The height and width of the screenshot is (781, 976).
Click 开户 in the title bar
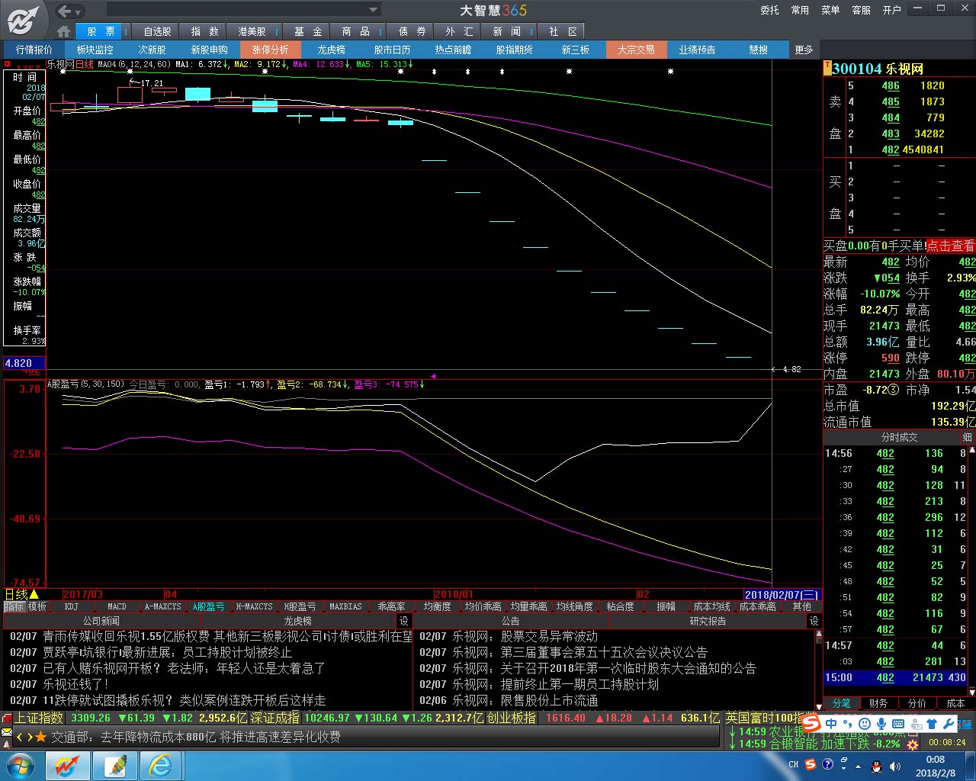[891, 10]
